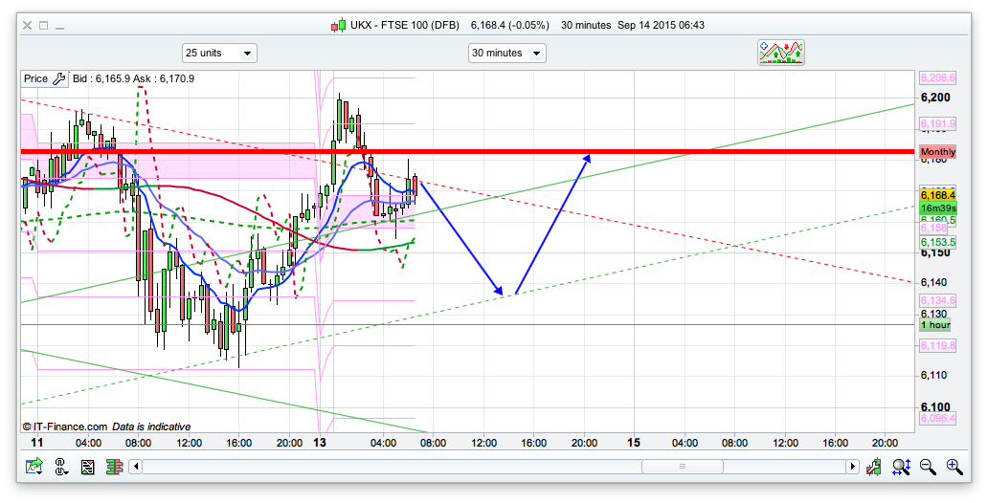Zoom out the chart with minus magnifier
988x503 pixels.
point(928,467)
